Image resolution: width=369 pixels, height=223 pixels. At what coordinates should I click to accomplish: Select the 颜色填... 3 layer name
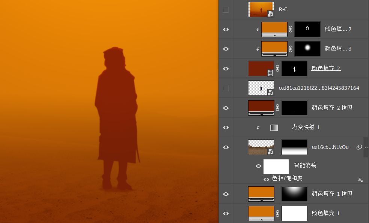338,48
